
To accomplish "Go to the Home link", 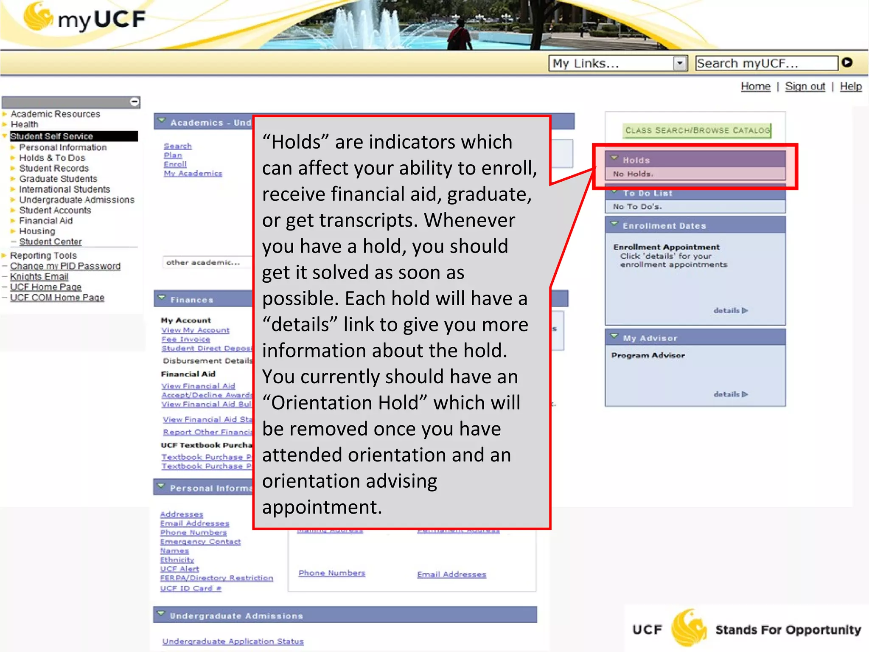I will [x=755, y=87].
